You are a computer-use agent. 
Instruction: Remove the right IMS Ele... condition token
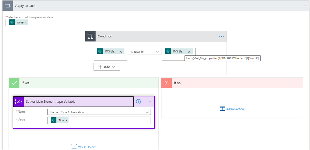pos(189,52)
